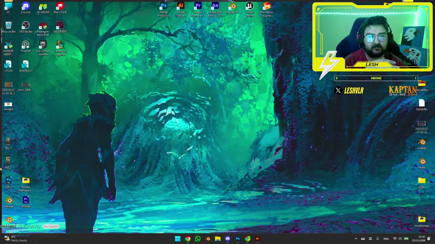Open the Recycle Bin
The image size is (435, 244).
click(8, 27)
